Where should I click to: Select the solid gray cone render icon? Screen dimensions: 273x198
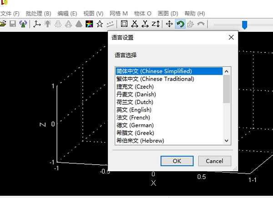pyautogui.click(x=79, y=24)
